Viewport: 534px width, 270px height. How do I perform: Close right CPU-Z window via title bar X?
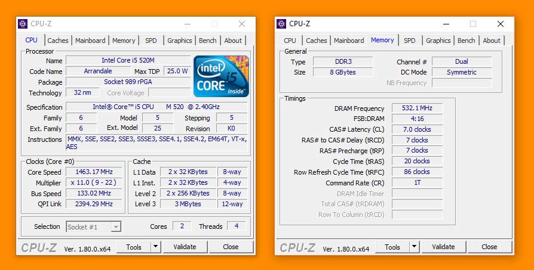click(x=501, y=24)
